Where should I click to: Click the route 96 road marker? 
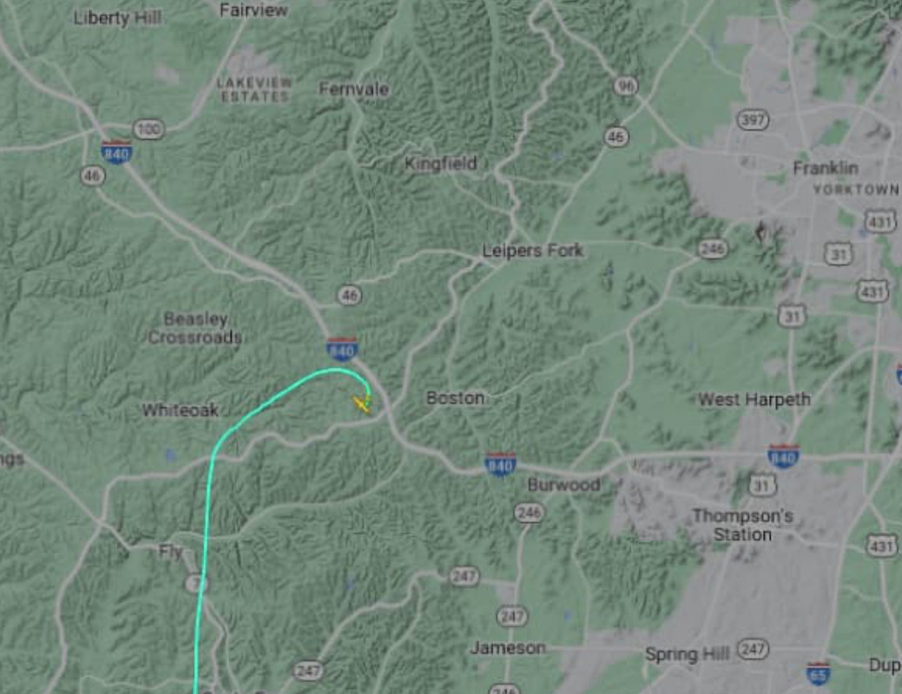coord(626,86)
